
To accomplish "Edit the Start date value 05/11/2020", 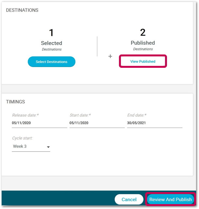I will [x=97, y=123].
